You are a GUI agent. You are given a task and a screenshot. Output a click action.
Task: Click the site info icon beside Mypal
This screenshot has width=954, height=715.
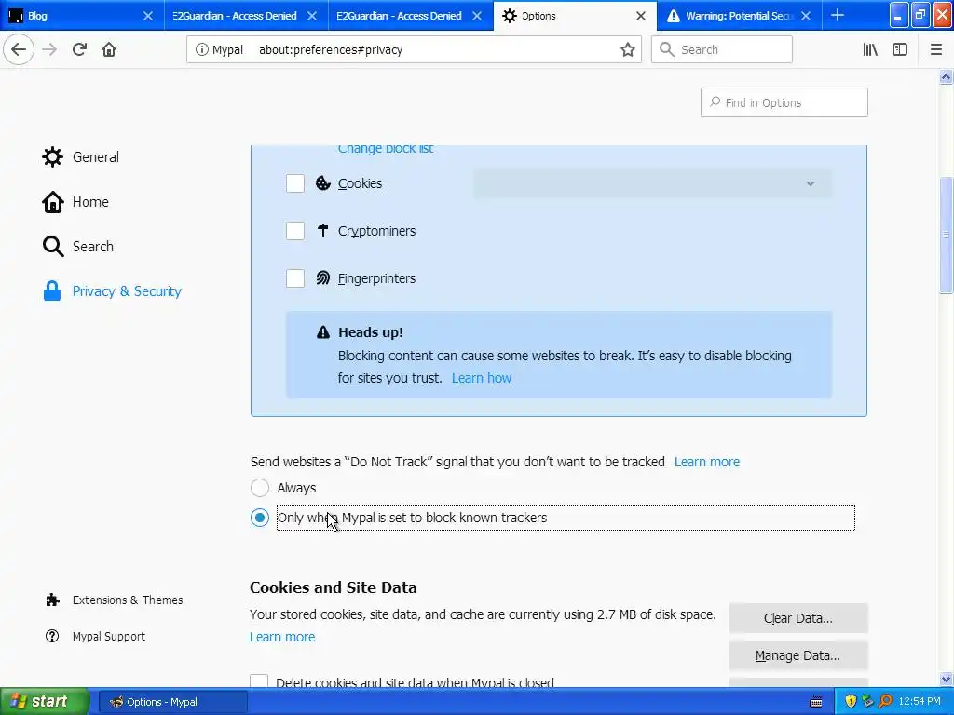click(x=201, y=50)
